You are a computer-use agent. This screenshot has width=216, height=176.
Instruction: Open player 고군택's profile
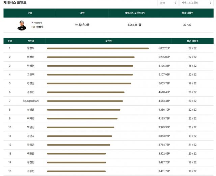[x=31, y=74]
